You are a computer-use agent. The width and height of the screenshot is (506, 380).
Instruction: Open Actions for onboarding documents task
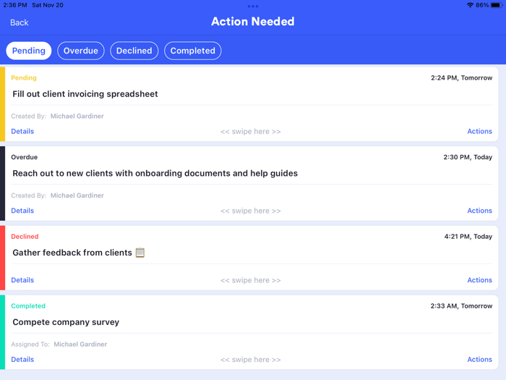(479, 211)
